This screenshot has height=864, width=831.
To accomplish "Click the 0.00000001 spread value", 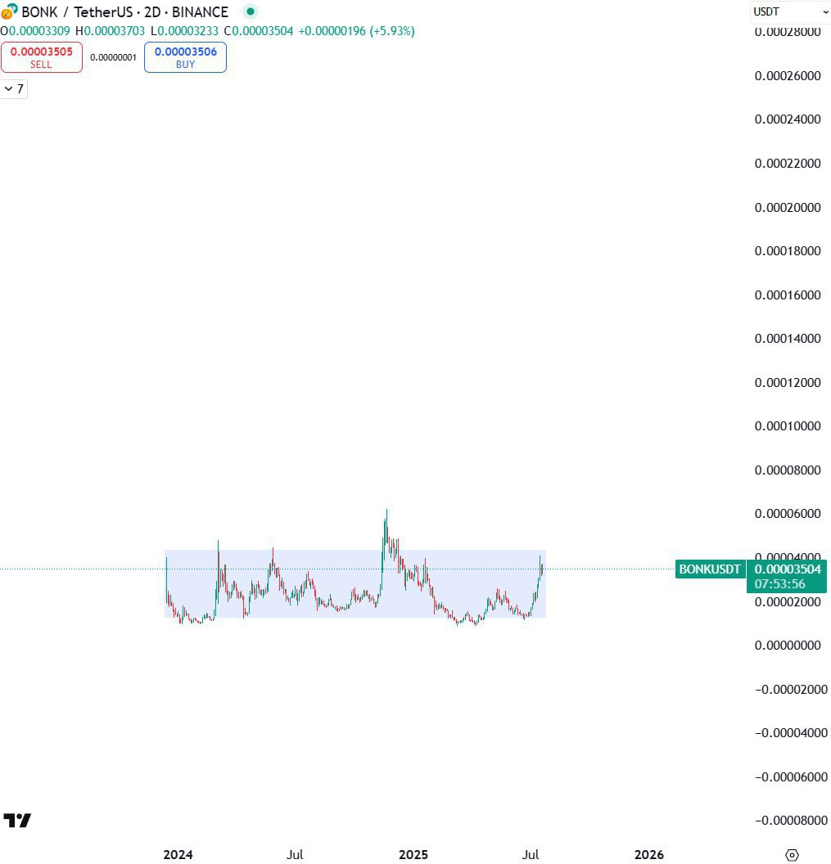I will tap(113, 58).
